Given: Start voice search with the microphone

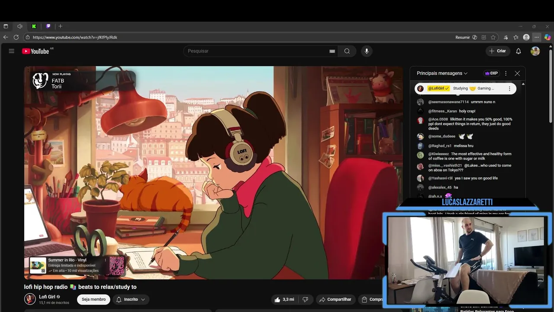Looking at the screenshot, I should [x=367, y=51].
